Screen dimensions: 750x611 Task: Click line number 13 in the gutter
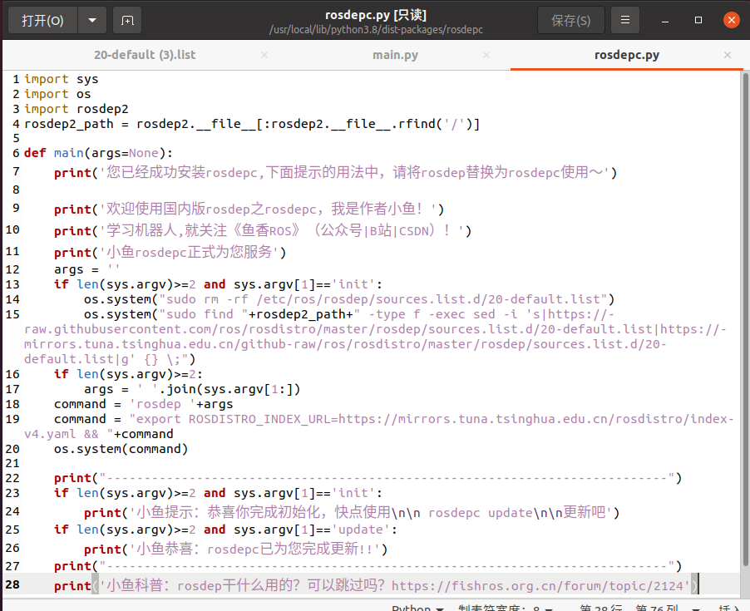tap(12, 284)
